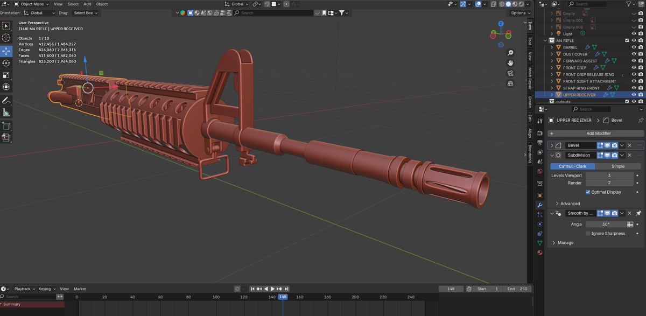
Task: Select Catmull-Clark subdivision type
Action: 572,166
